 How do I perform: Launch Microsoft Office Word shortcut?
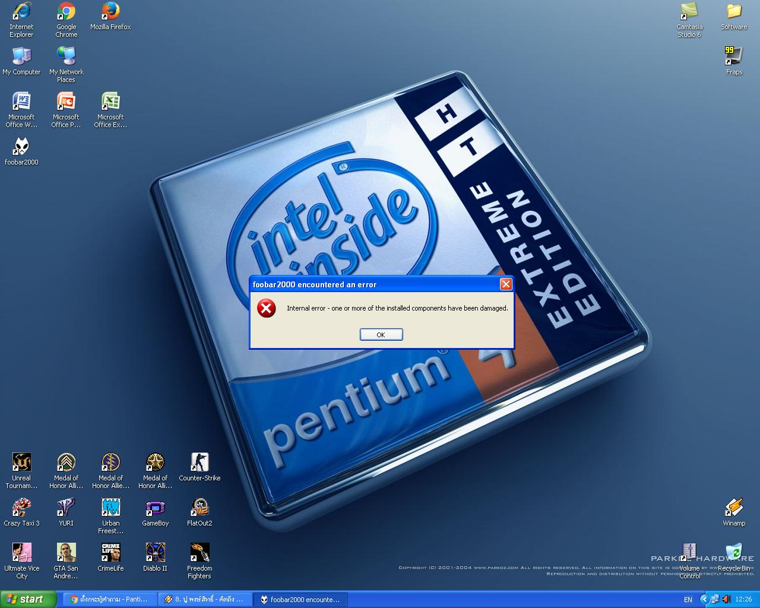[x=21, y=110]
